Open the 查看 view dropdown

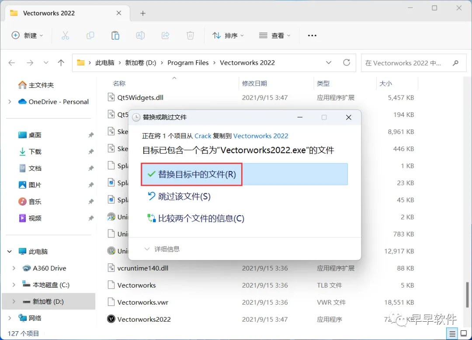pos(275,35)
